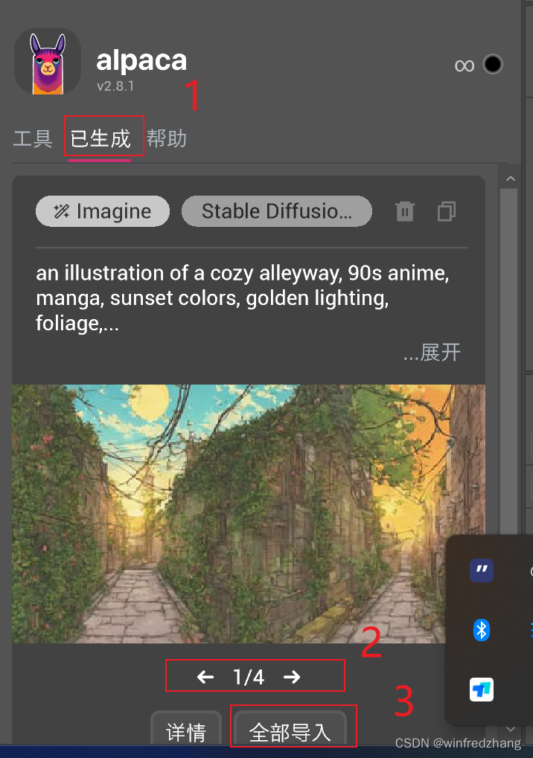Open the teal app icon in side panel

click(x=481, y=690)
